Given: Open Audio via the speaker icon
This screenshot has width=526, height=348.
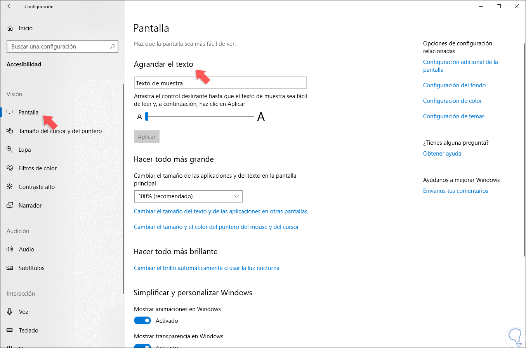Looking at the screenshot, I should pos(10,249).
